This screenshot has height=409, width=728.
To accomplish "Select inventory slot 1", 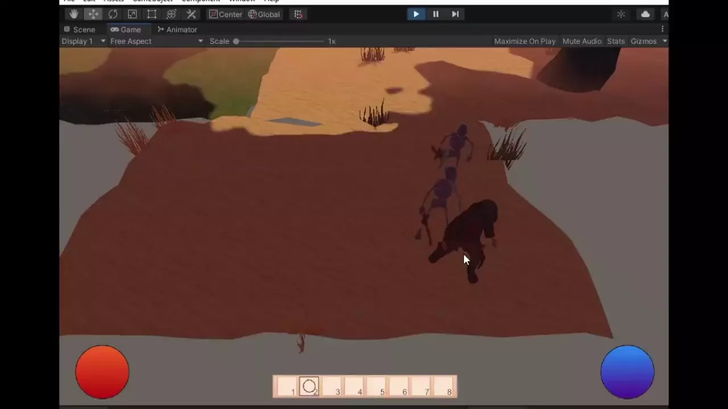I will coord(288,387).
